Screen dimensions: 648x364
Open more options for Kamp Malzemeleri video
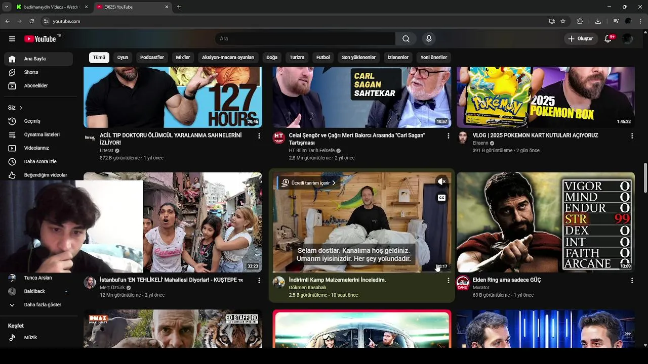tap(448, 281)
